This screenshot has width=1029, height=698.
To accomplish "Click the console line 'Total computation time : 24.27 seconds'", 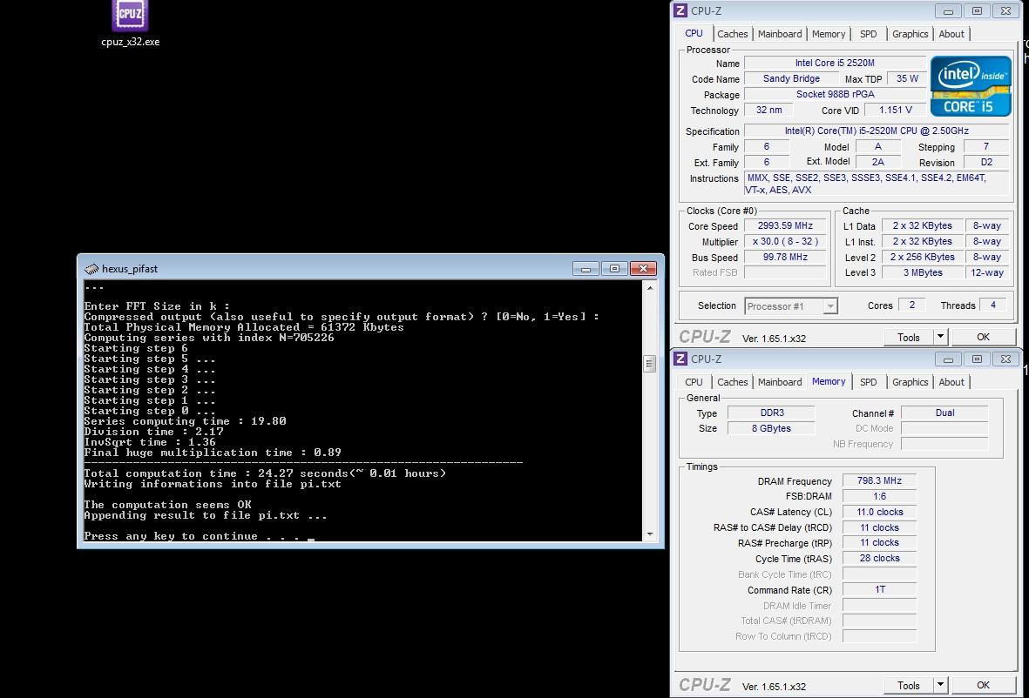I will click(x=265, y=473).
